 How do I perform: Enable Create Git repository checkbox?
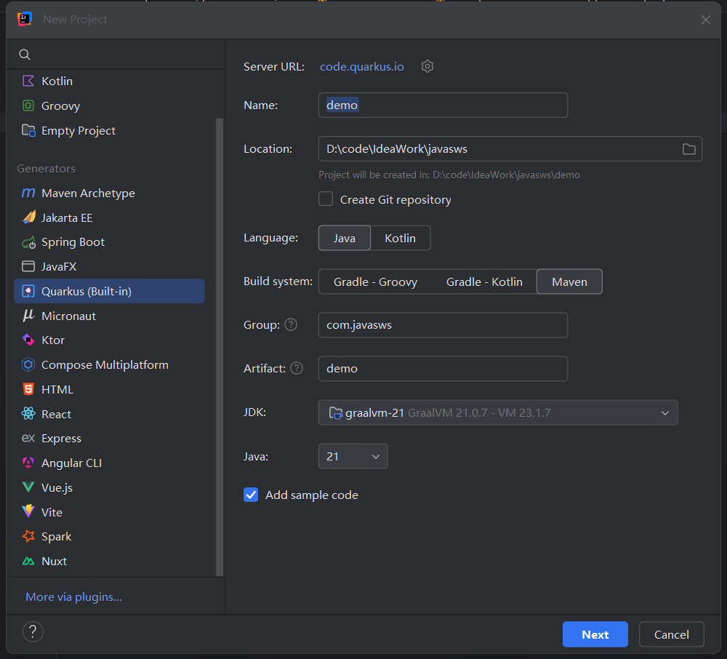[326, 199]
